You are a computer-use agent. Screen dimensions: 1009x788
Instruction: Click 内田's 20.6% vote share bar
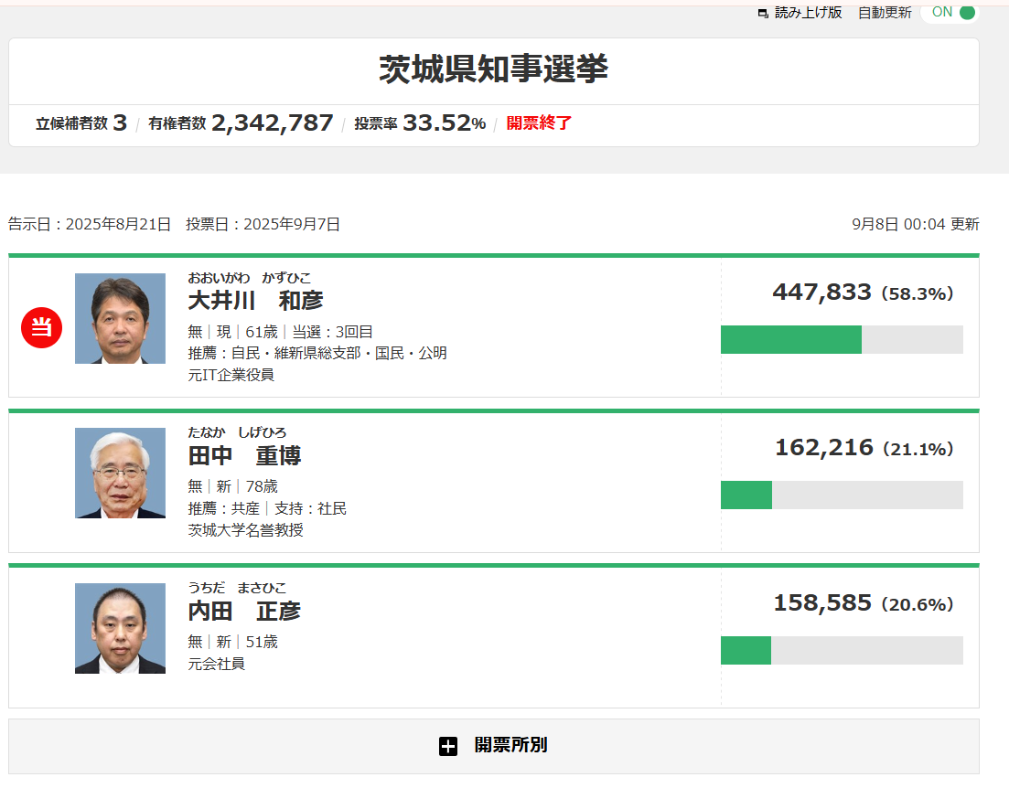point(746,650)
